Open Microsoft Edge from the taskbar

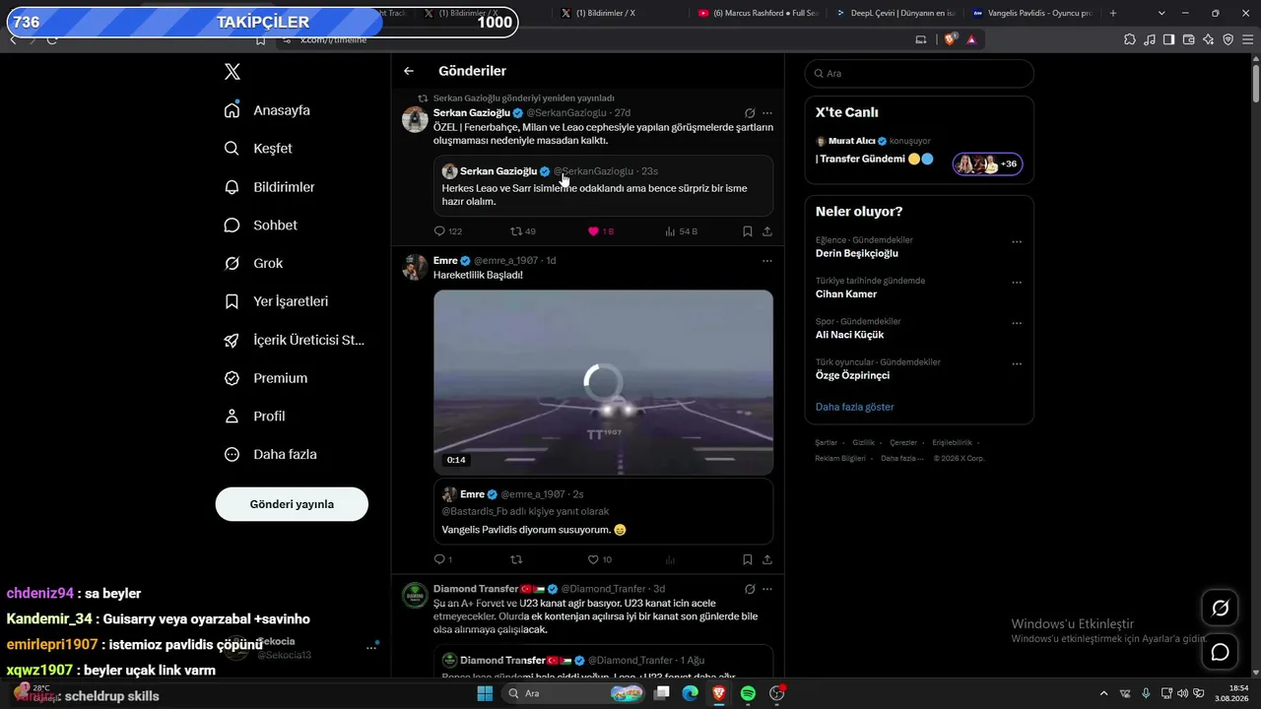[x=691, y=693]
